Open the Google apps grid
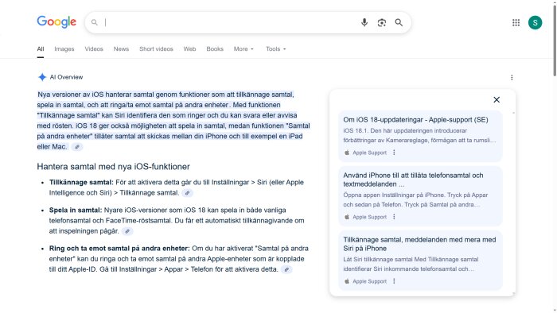 pyautogui.click(x=516, y=23)
